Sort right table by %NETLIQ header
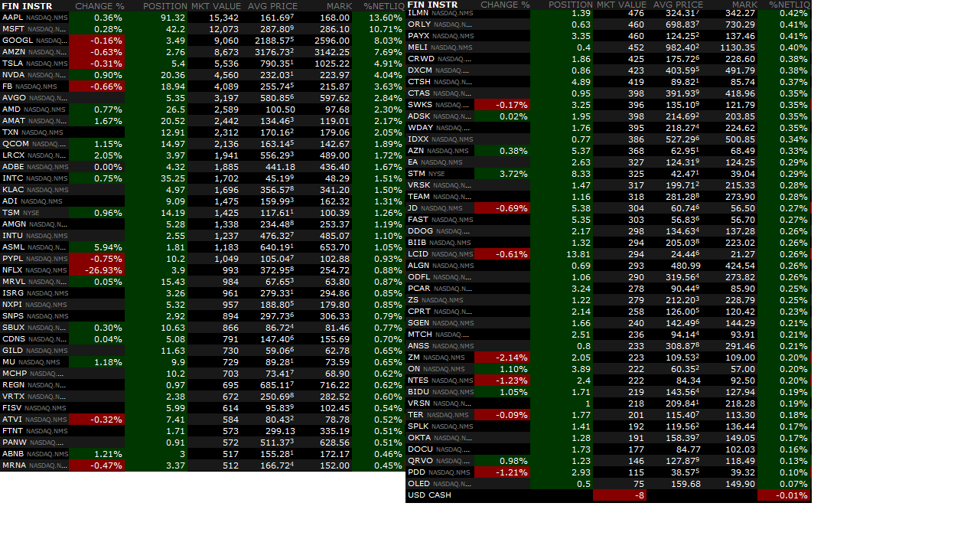 click(790, 5)
